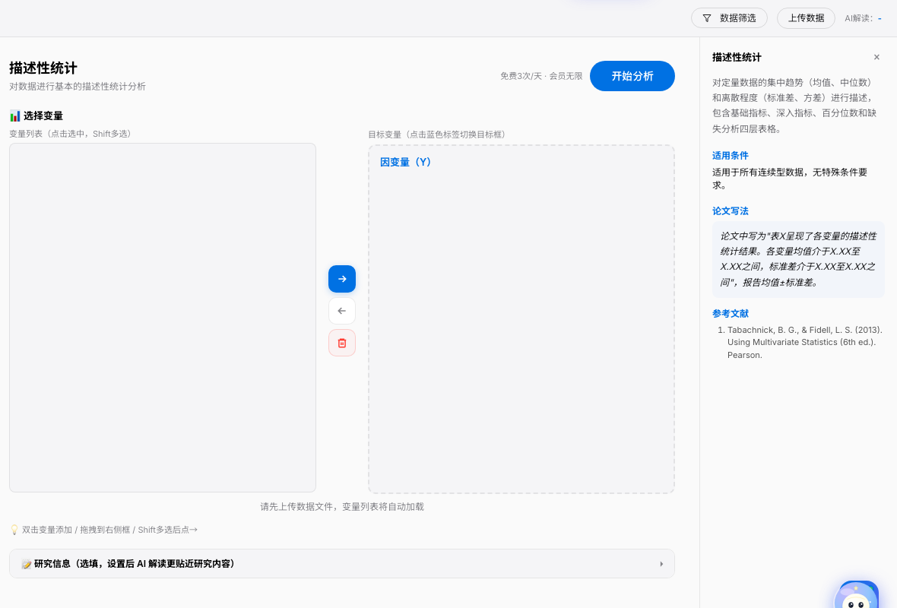Toggle the AI解读 switch in the top bar
Screen dimensions: 897x608
coord(881,18)
